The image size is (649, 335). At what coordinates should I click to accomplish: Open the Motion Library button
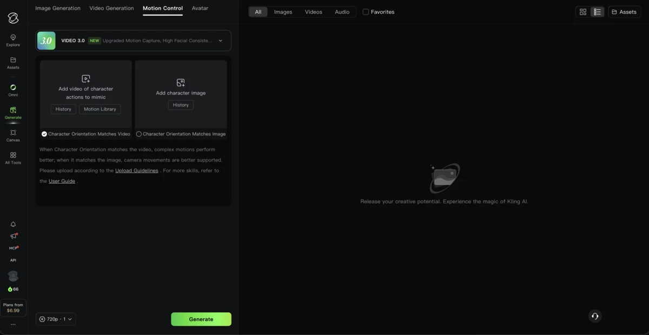tap(100, 109)
